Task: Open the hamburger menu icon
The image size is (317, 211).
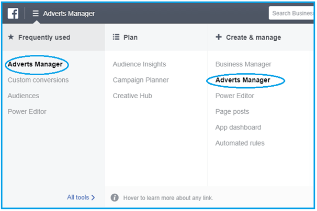Action: [36, 14]
